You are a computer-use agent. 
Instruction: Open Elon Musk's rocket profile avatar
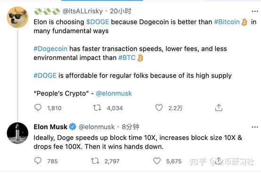[x=17, y=133]
